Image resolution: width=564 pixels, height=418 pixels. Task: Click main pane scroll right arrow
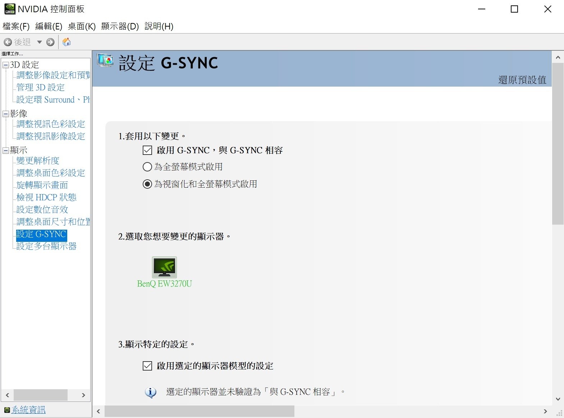coord(546,412)
